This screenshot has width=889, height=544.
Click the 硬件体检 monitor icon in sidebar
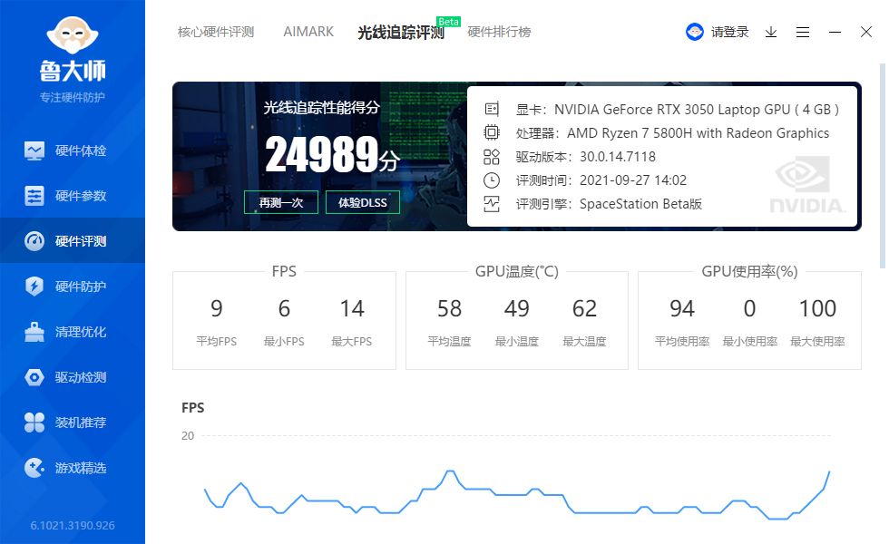(x=34, y=151)
